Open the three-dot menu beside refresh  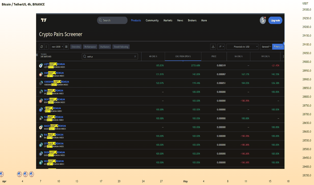46,47
